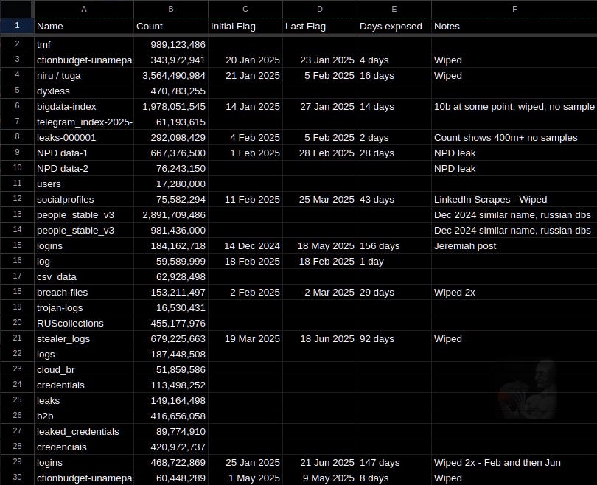Image resolution: width=597 pixels, height=485 pixels.
Task: Click the 'Jeremiah post' notes cell
Action: (514, 246)
